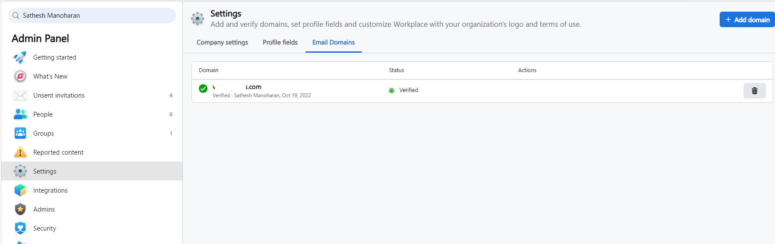Click the People count 6
Screen dimensions: 775x244
point(171,114)
